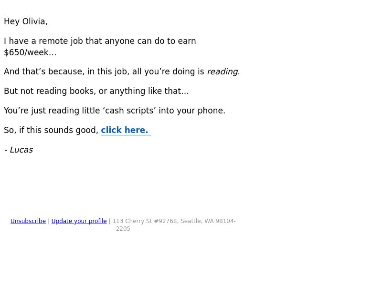Open the "Update your profile" link
The width and height of the screenshot is (382, 286).
pyautogui.click(x=79, y=221)
